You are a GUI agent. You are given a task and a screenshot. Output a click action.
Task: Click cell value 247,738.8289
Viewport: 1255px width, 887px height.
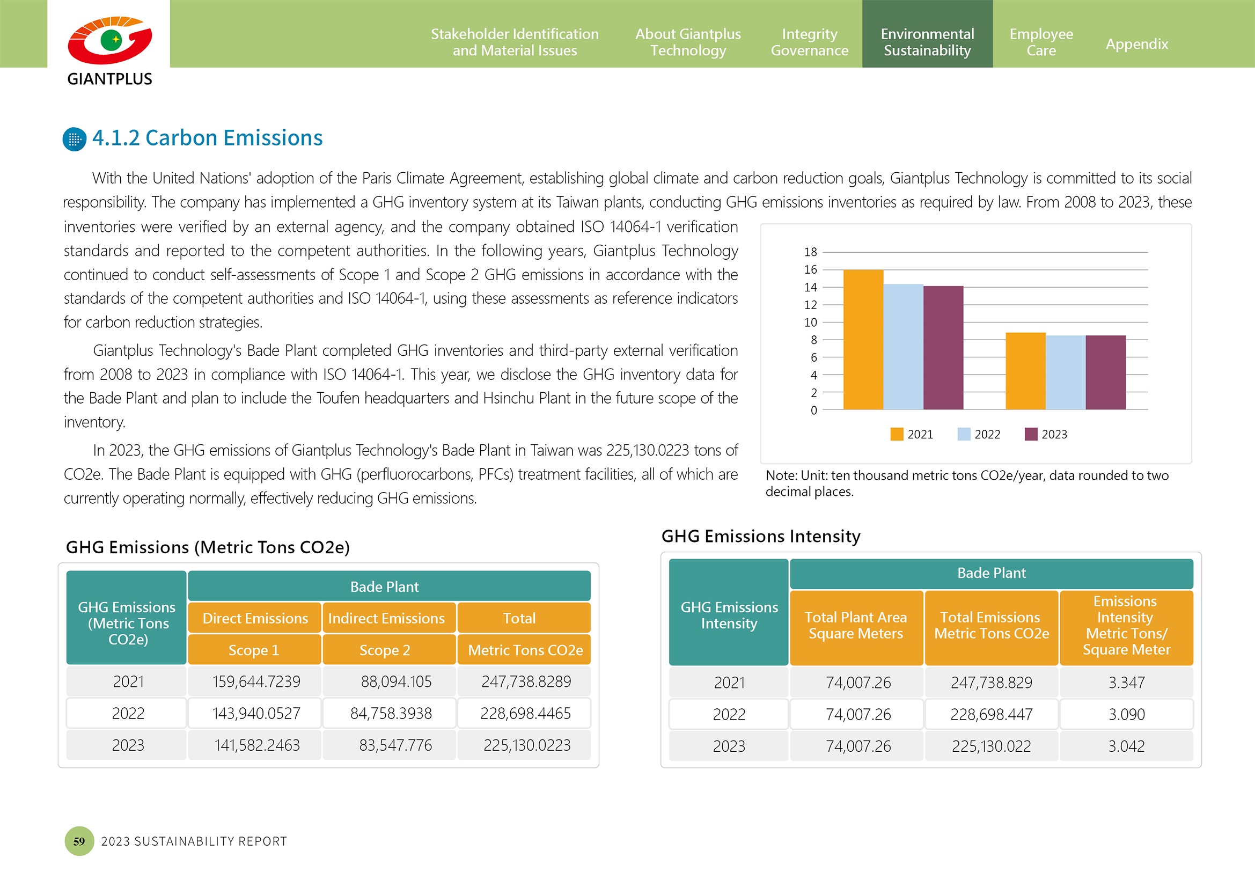click(526, 681)
